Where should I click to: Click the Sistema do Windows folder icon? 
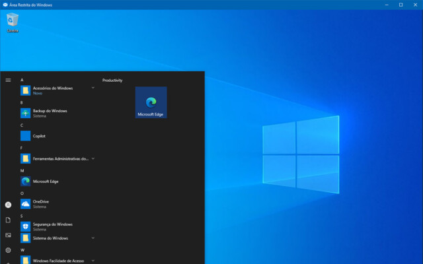click(x=26, y=238)
